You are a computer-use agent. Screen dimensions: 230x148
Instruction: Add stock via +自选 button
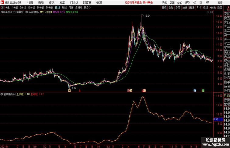point(213,8)
